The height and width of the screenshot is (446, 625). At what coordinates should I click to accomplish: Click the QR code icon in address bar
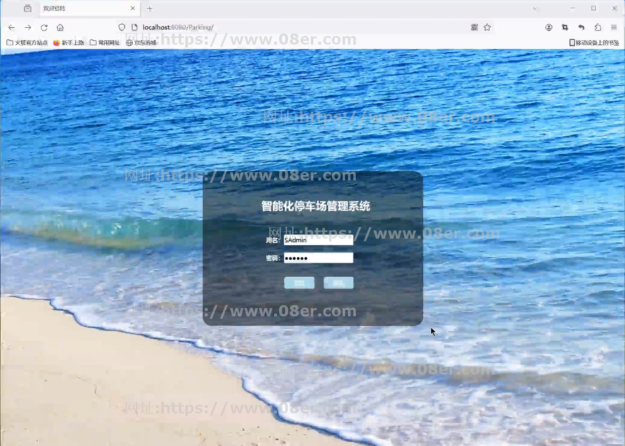(x=474, y=27)
